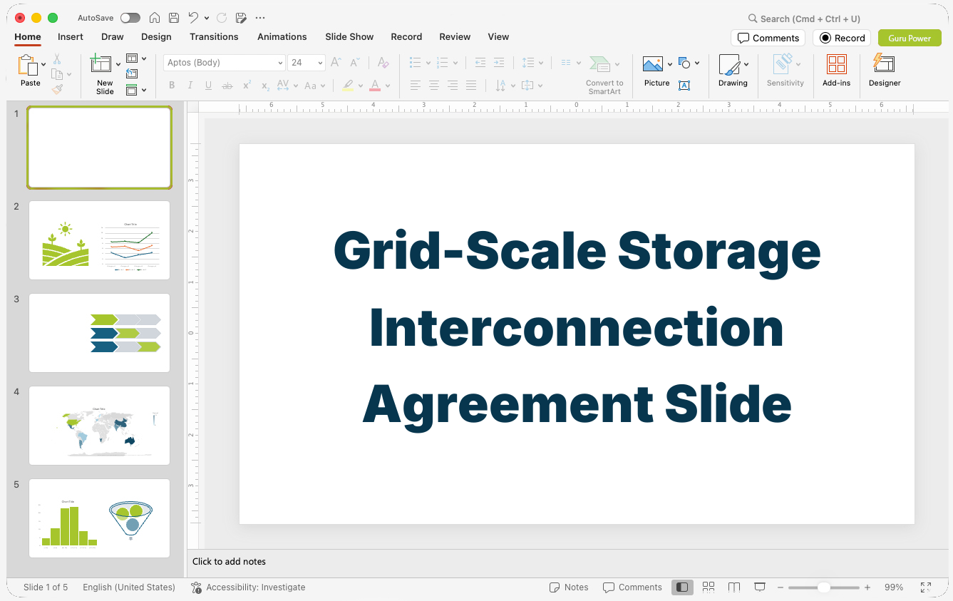The height and width of the screenshot is (601, 953).
Task: Expand the New Slide layout arrow
Action: [118, 64]
